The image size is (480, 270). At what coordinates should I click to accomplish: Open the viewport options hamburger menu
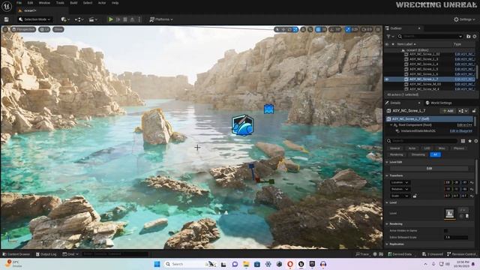(x=5, y=29)
